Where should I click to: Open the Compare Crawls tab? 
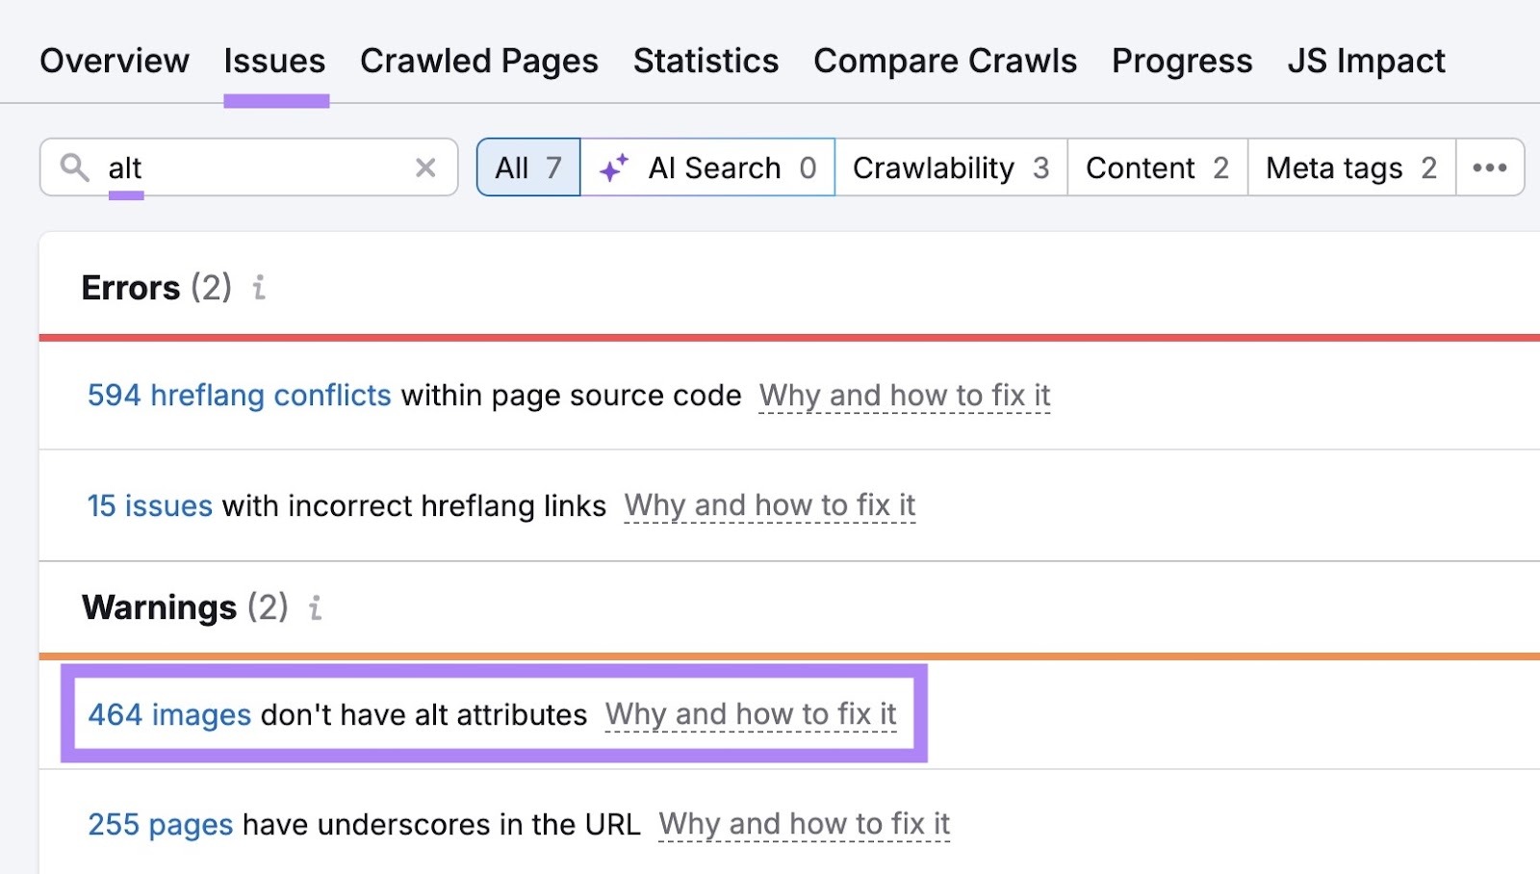pyautogui.click(x=944, y=60)
